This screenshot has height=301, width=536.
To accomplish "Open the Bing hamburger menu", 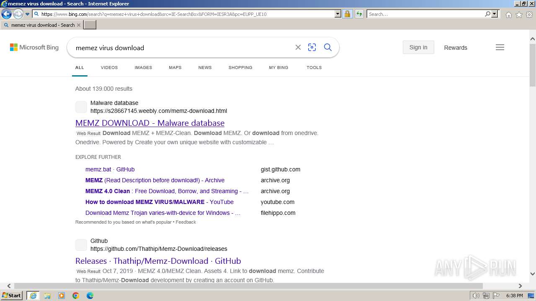I will [500, 47].
